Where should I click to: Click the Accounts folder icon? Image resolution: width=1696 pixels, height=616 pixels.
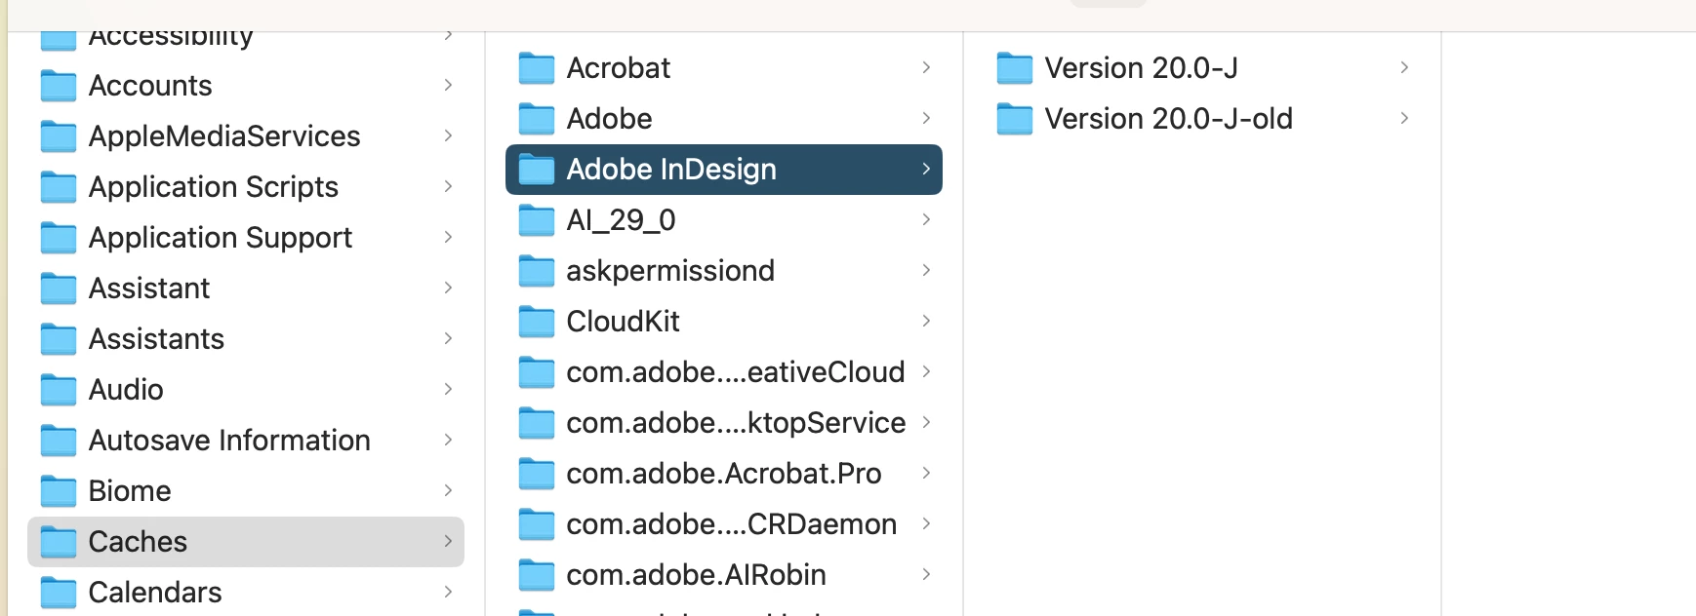click(59, 86)
